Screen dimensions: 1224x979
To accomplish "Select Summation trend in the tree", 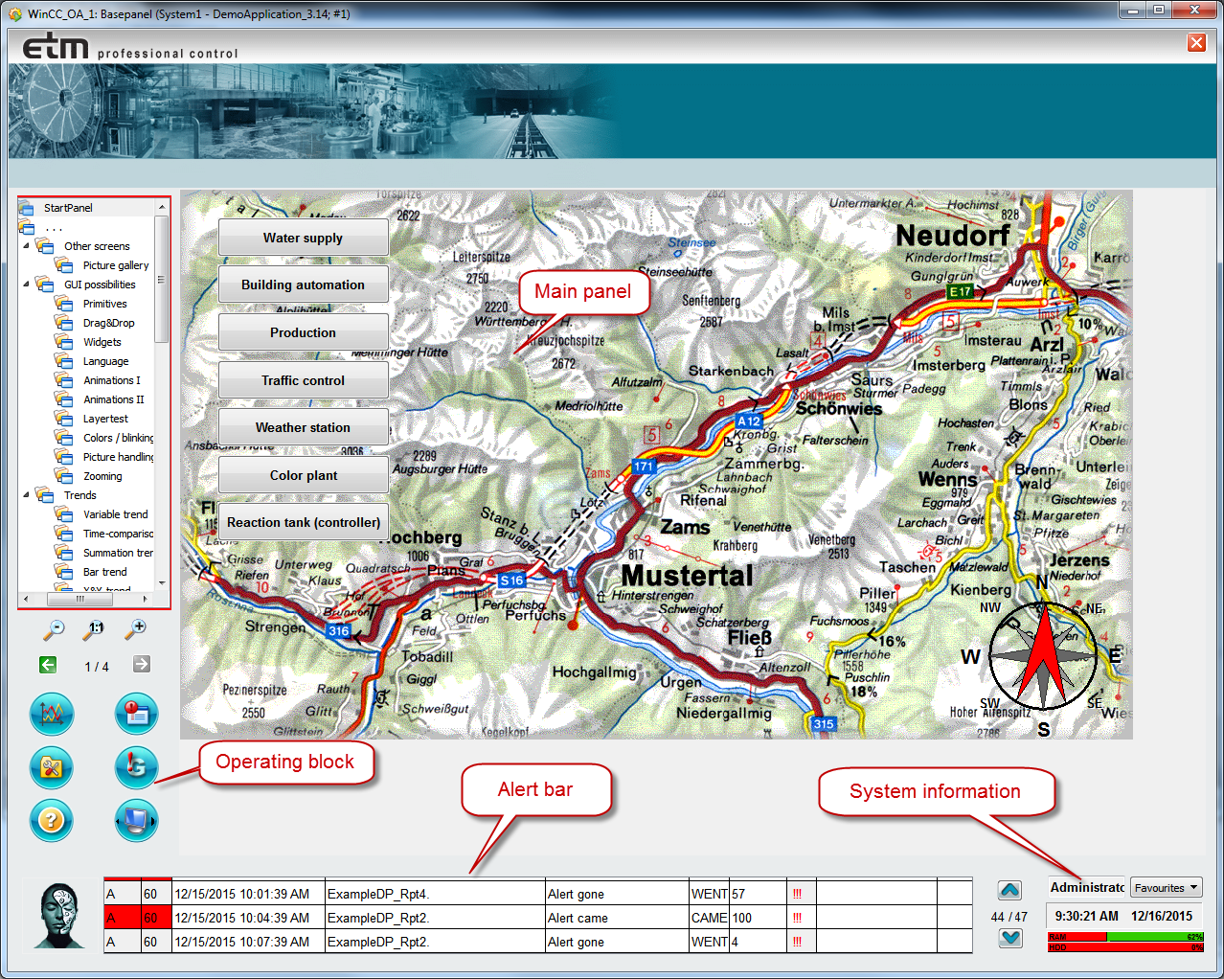I will [118, 553].
